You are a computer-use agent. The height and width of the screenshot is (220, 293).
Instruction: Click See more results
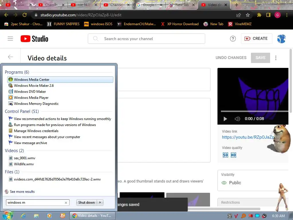coord(22,192)
